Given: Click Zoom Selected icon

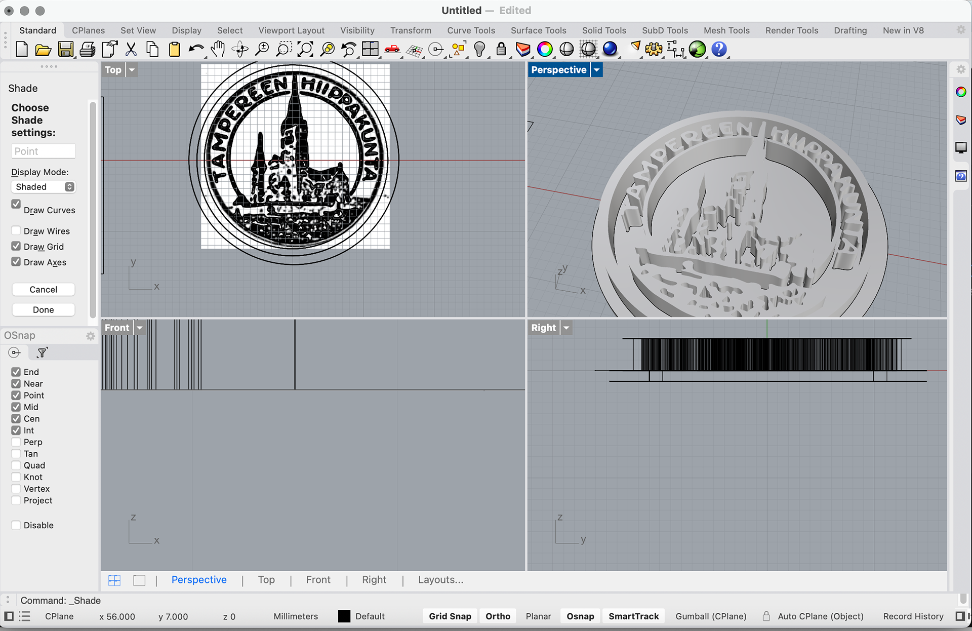Looking at the screenshot, I should [328, 49].
